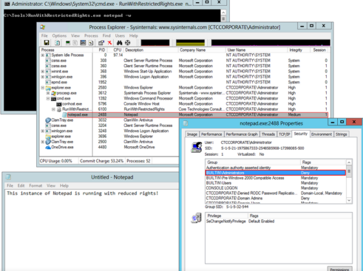Click the OneDrive.exe cloud icon

pyautogui.click(x=48, y=147)
